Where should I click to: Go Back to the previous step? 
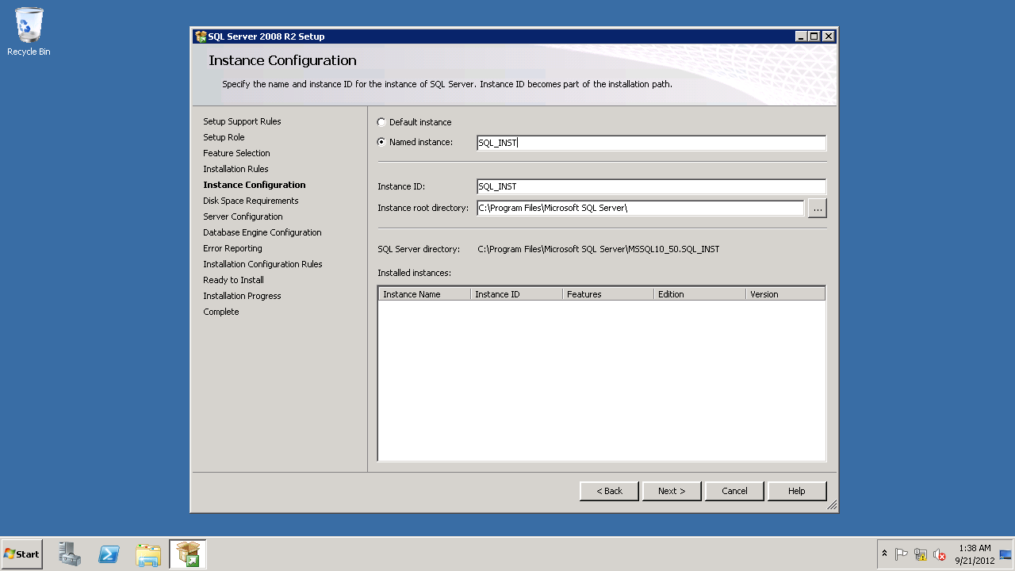(609, 491)
